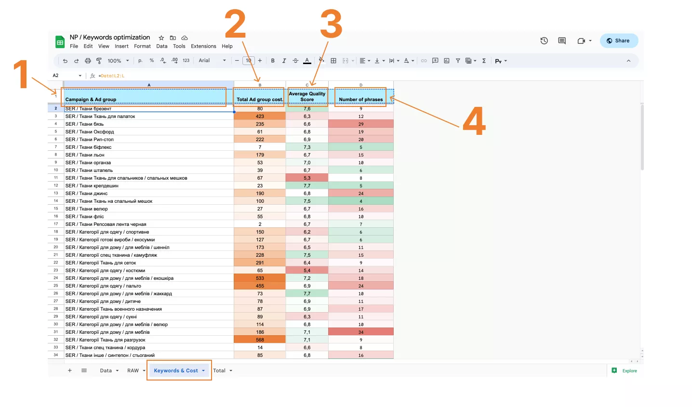Open the Arial font dropdown

(x=212, y=61)
